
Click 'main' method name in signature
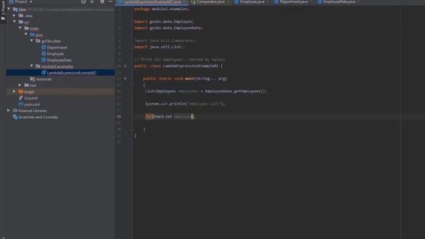coord(189,78)
